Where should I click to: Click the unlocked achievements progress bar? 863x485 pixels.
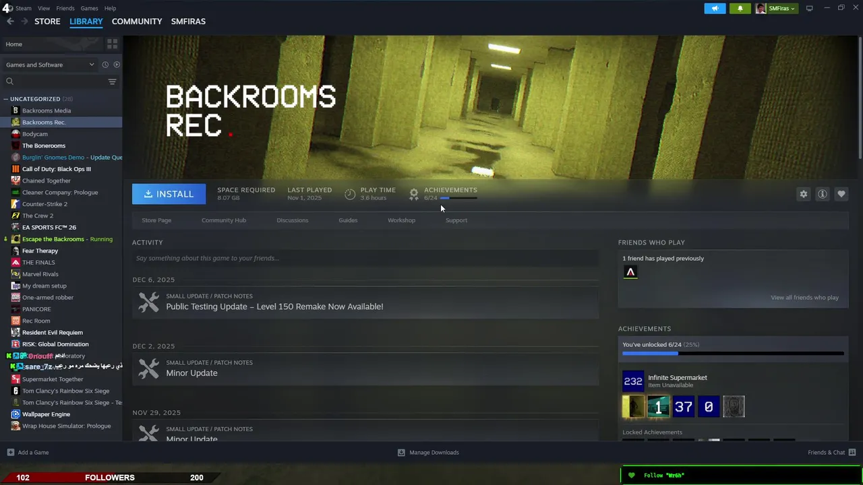coord(733,353)
